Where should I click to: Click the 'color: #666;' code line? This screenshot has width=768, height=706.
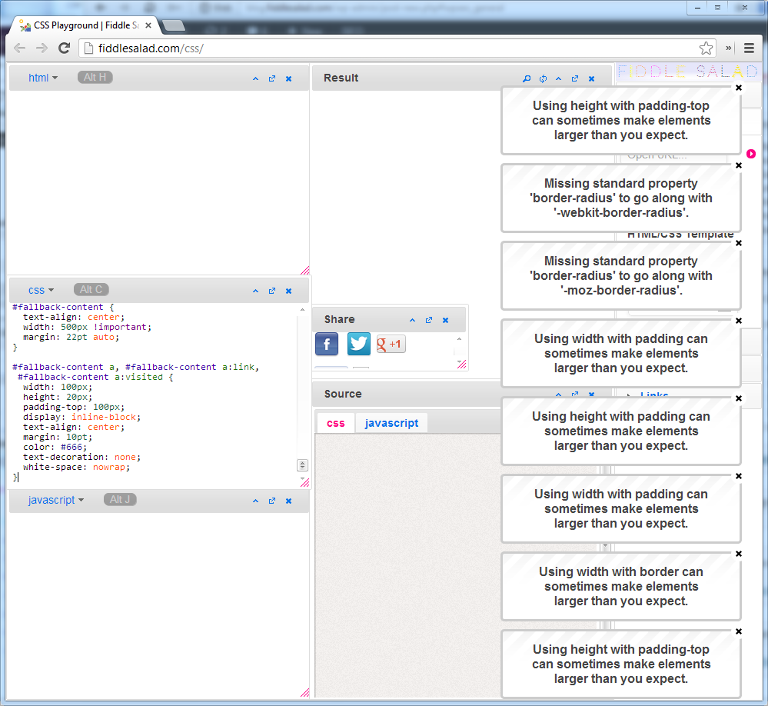click(55, 447)
